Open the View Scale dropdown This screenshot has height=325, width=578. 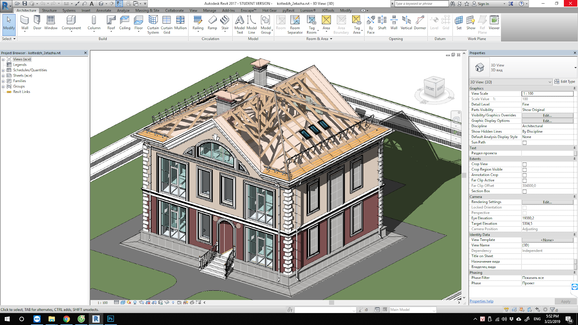[x=548, y=93]
